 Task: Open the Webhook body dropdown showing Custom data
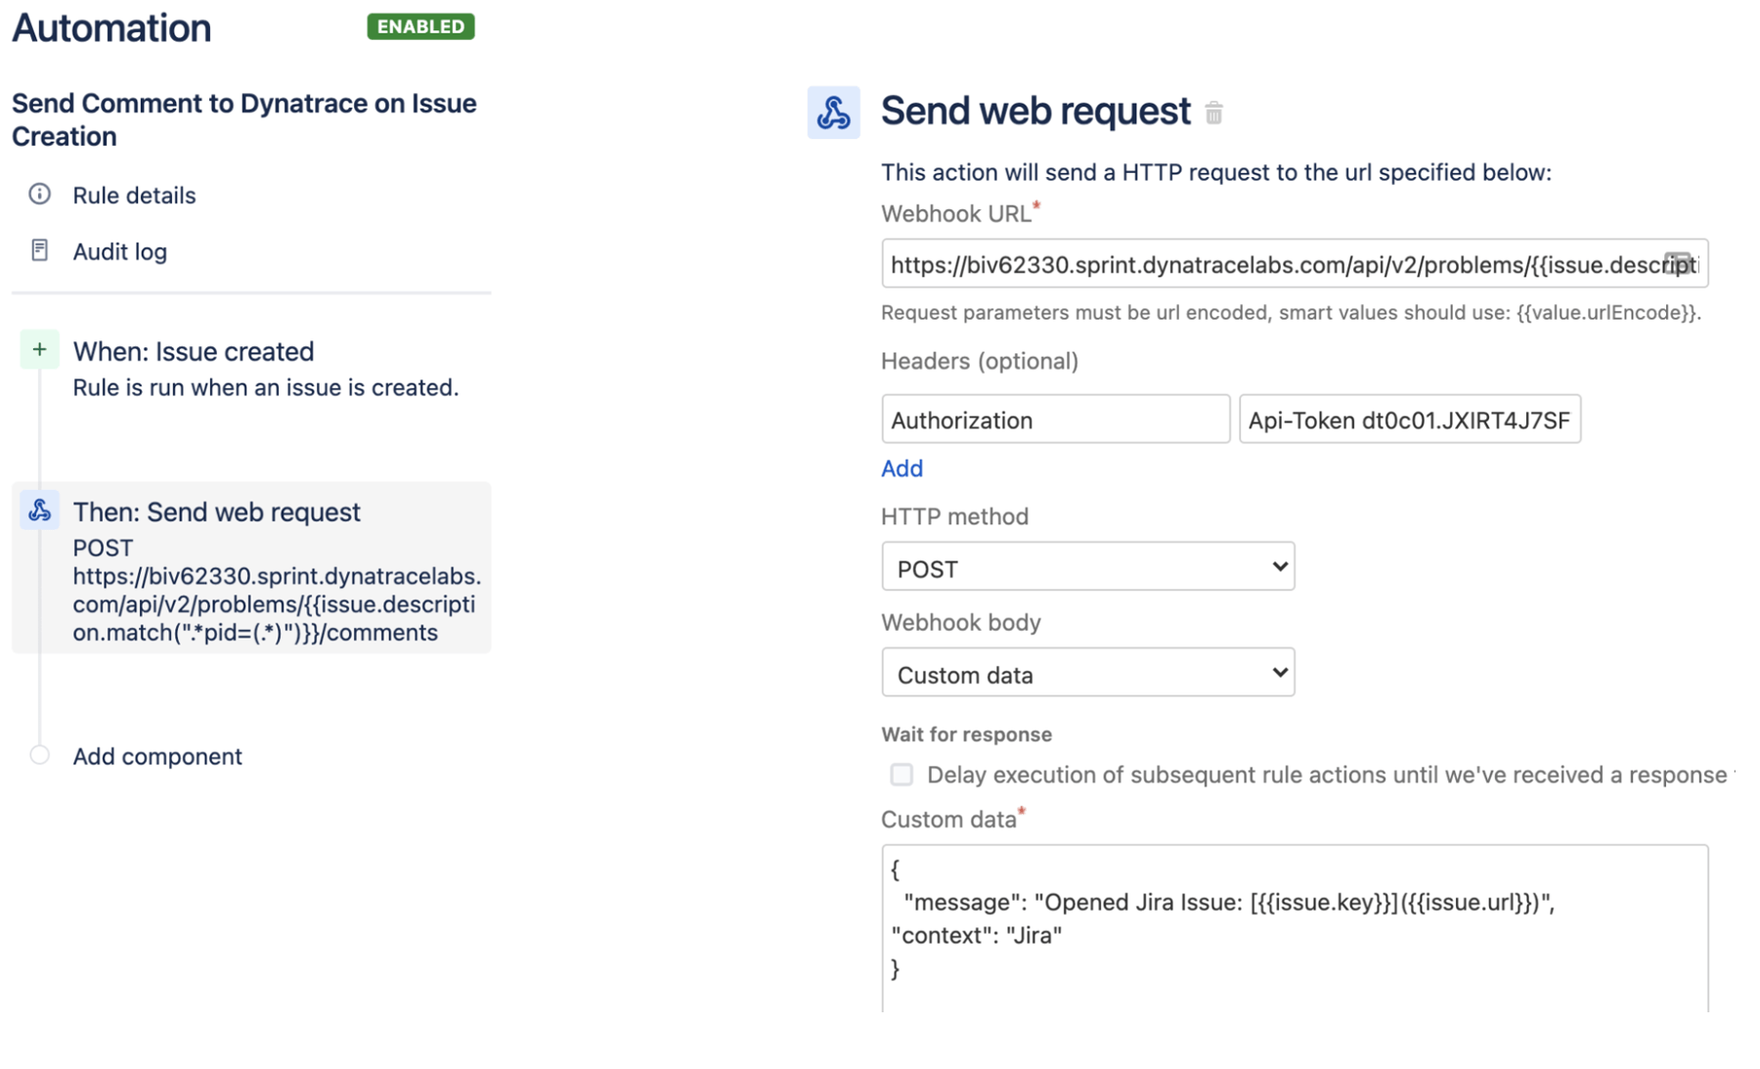pyautogui.click(x=1087, y=673)
